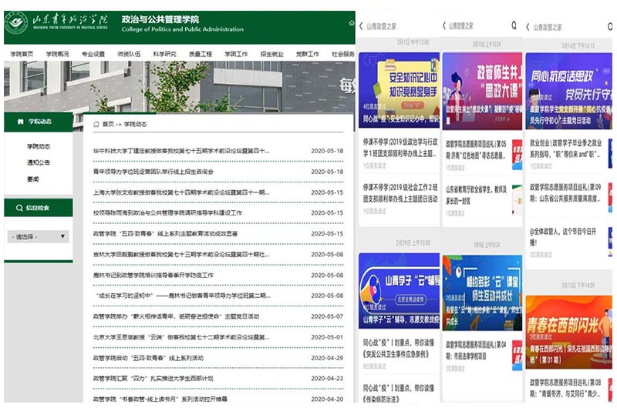Open 要闻 in the left sidebar

pyautogui.click(x=32, y=179)
